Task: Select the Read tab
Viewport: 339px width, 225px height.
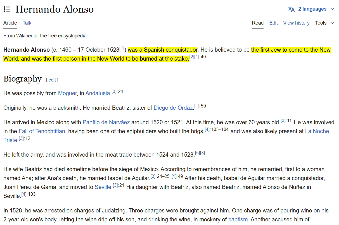Action: click(x=258, y=23)
